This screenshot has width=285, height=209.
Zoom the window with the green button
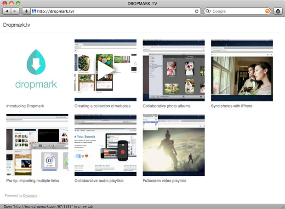(x=18, y=3)
